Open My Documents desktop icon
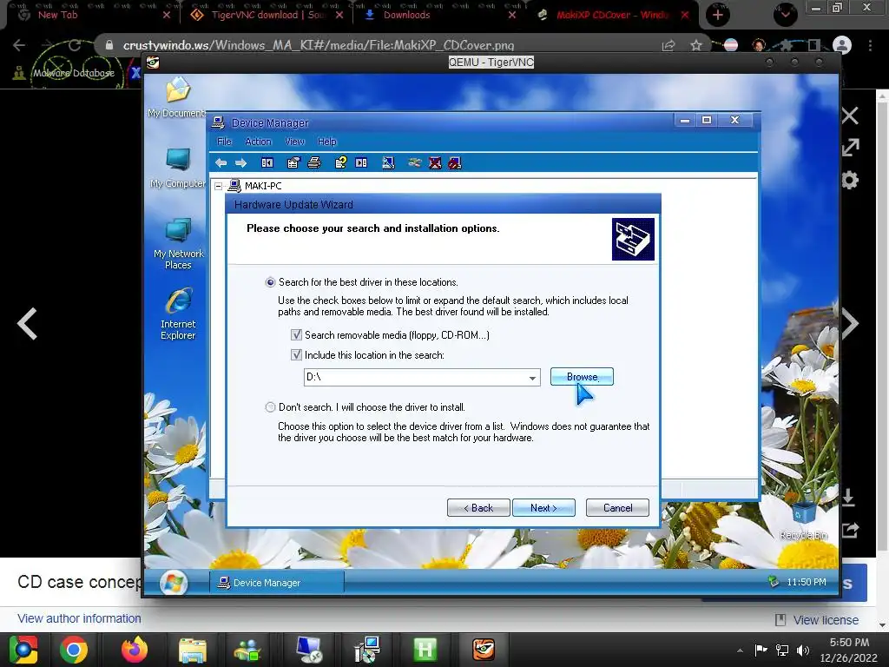Viewport: 889px width, 667px height. tap(177, 97)
